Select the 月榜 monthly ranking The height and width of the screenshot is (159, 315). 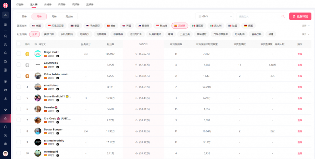[54, 17]
